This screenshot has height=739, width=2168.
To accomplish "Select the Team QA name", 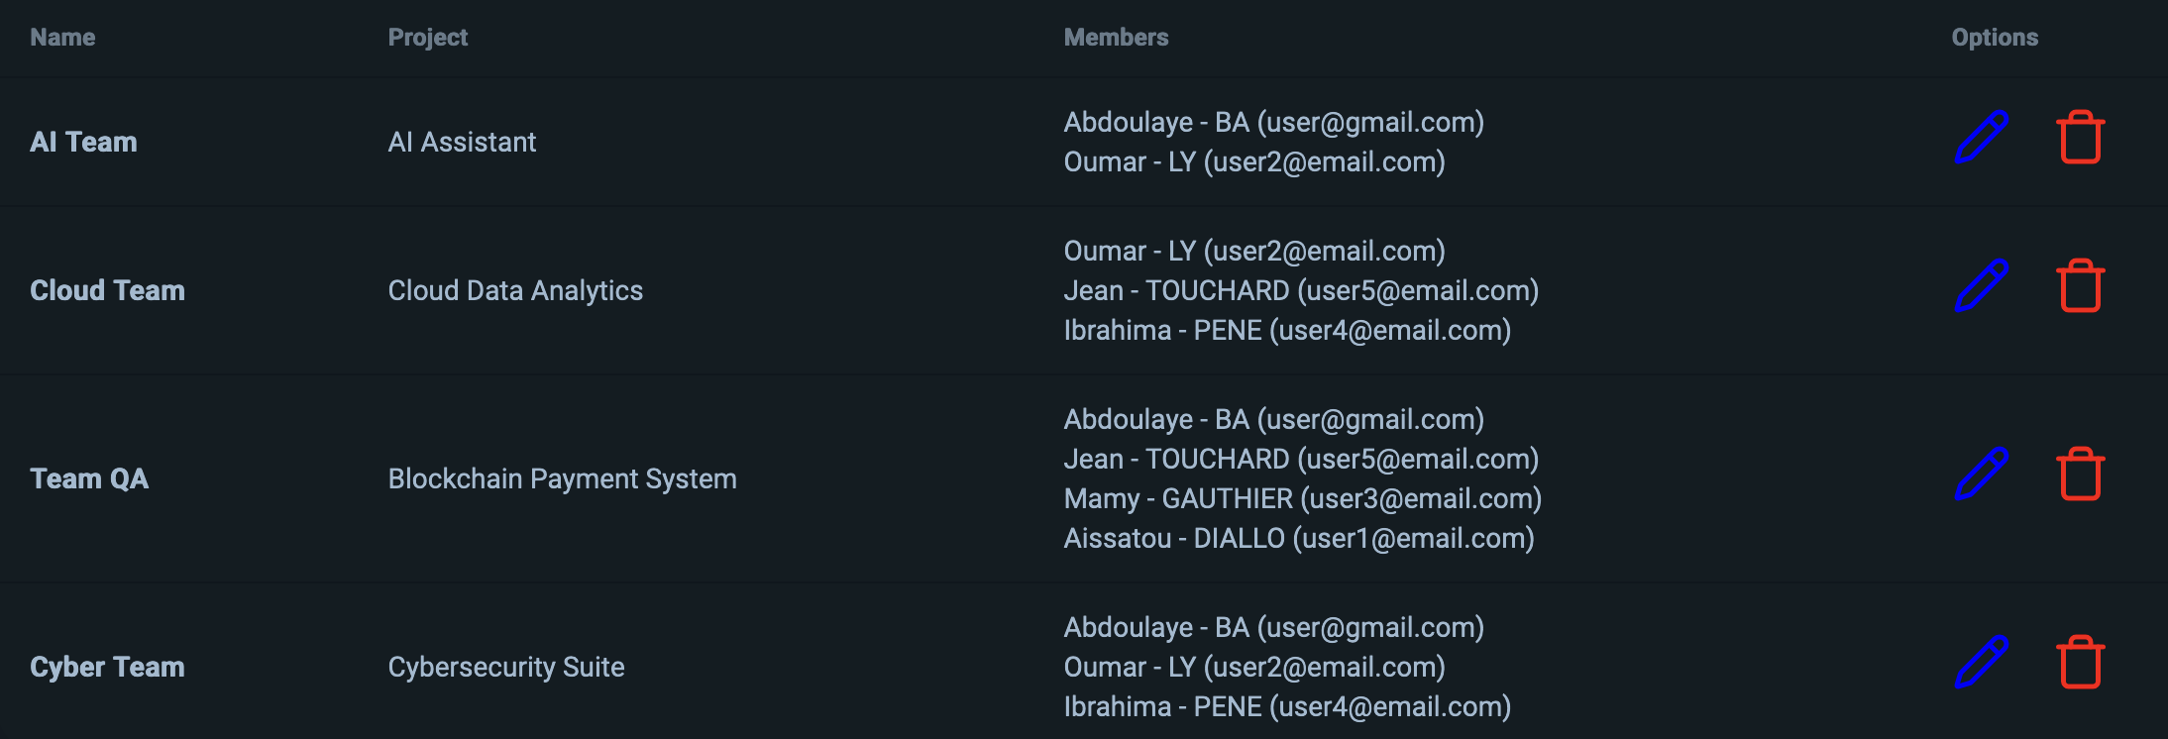I will click(x=89, y=478).
